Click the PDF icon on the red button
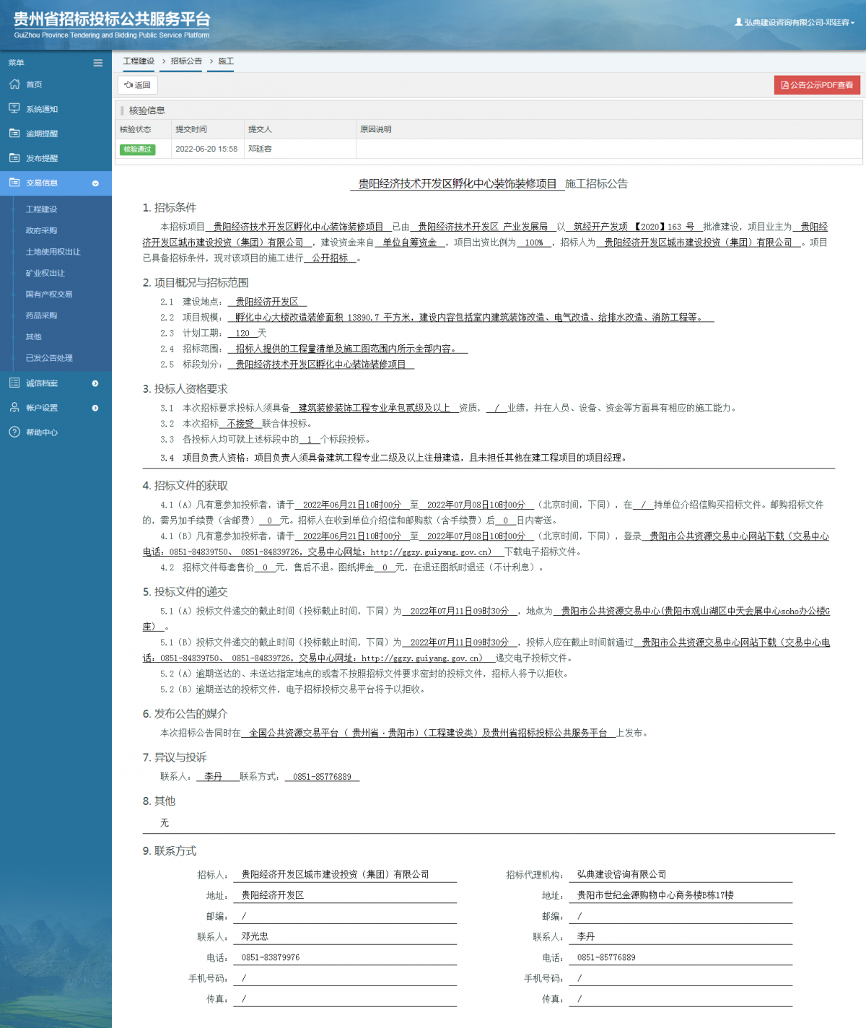The height and width of the screenshot is (1028, 866). [785, 85]
